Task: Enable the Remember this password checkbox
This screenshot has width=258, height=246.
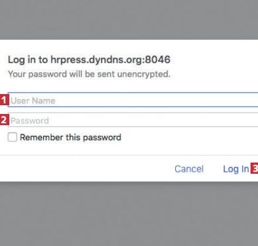Action: point(12,137)
